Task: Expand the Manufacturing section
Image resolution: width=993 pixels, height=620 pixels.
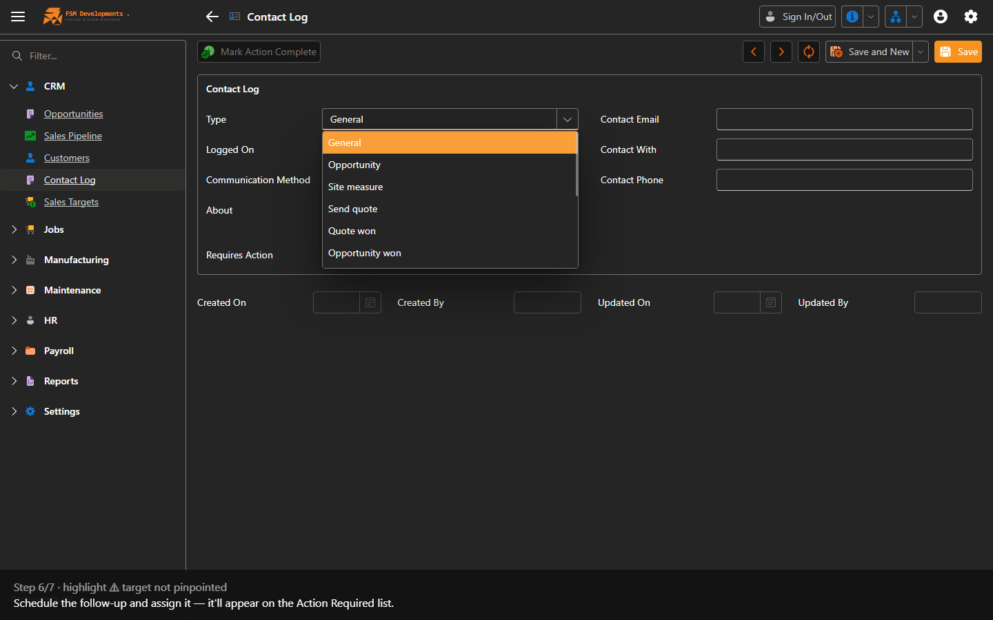Action: tap(14, 260)
